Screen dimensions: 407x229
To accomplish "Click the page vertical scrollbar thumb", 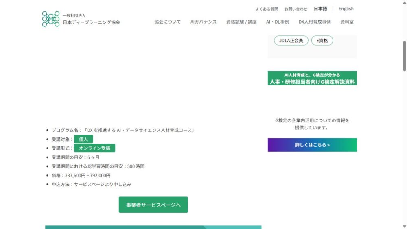I will click(x=404, y=56).
